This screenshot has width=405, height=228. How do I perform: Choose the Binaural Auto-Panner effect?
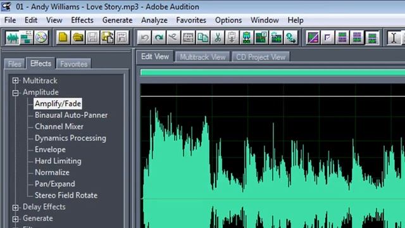pos(72,115)
